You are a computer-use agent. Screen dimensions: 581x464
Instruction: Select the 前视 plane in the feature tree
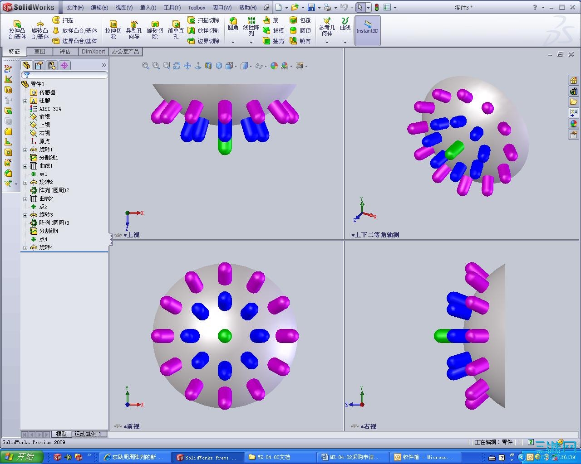click(40, 117)
